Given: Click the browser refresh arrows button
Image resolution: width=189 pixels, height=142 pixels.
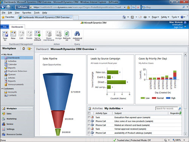Looking at the screenshot, I should point(133,7).
